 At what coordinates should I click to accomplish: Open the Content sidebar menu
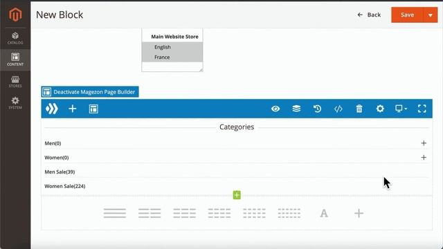tap(15, 59)
